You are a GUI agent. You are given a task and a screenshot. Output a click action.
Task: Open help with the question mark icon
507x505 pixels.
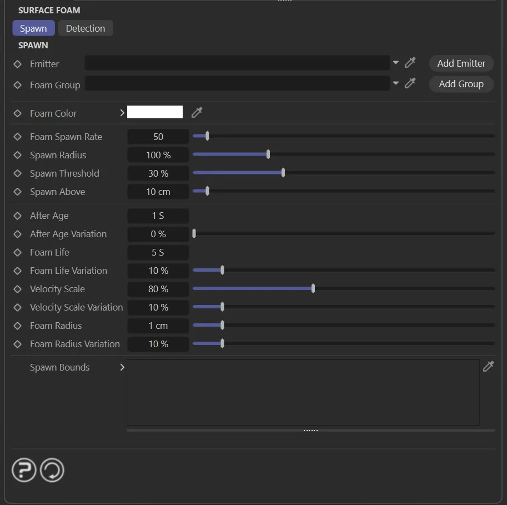click(x=24, y=471)
